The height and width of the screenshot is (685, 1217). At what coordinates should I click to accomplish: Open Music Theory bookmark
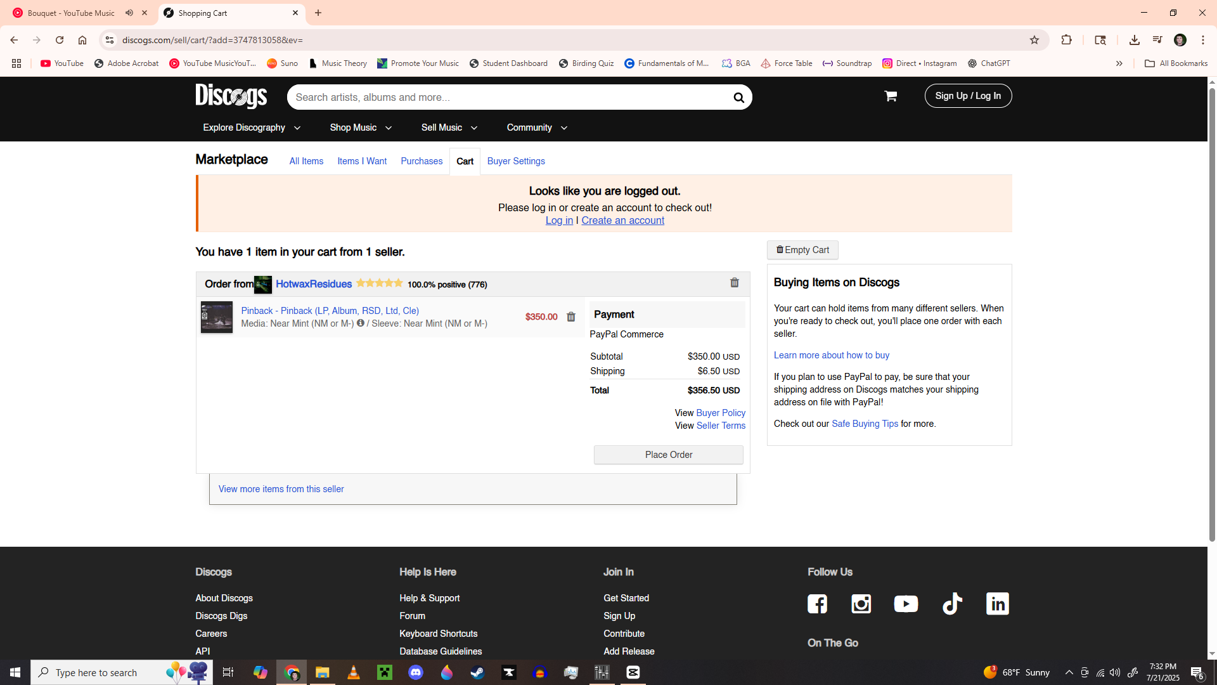coord(338,63)
